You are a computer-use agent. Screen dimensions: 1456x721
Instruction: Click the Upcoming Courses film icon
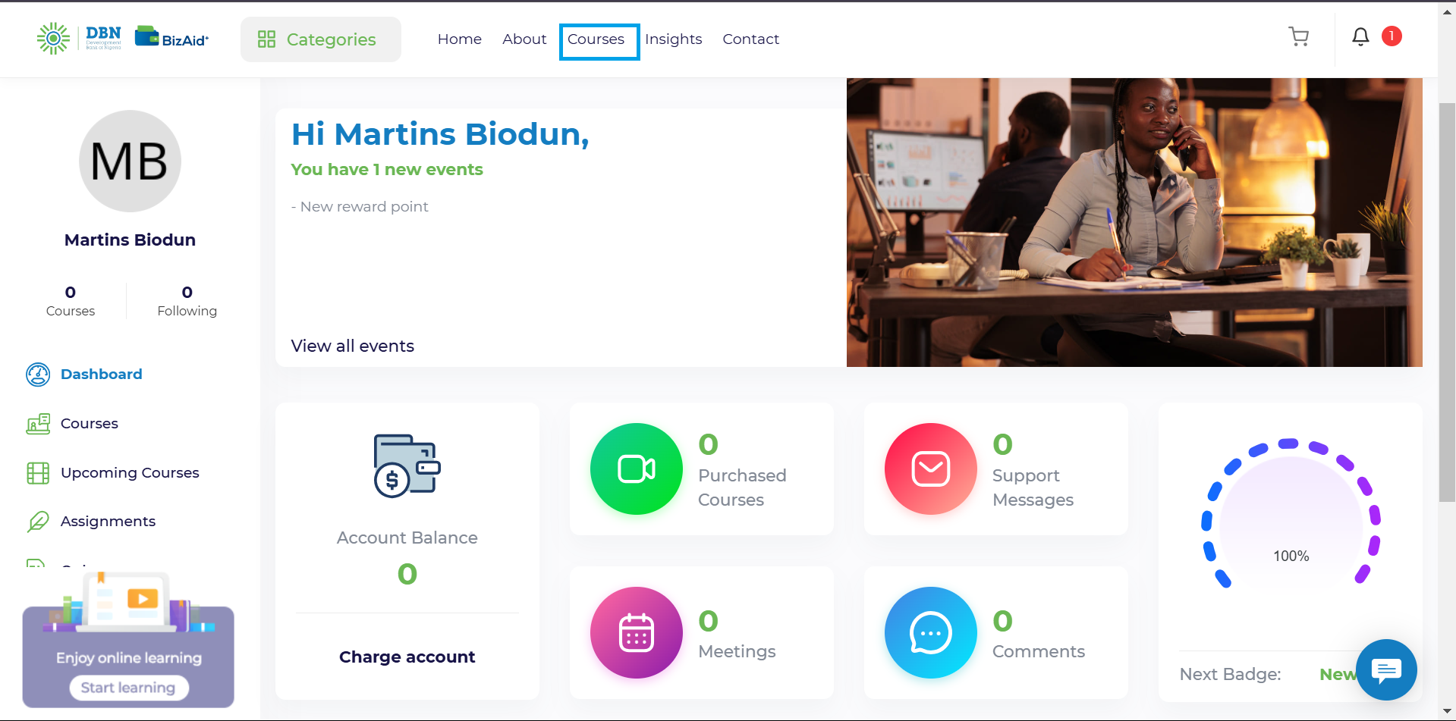[38, 473]
